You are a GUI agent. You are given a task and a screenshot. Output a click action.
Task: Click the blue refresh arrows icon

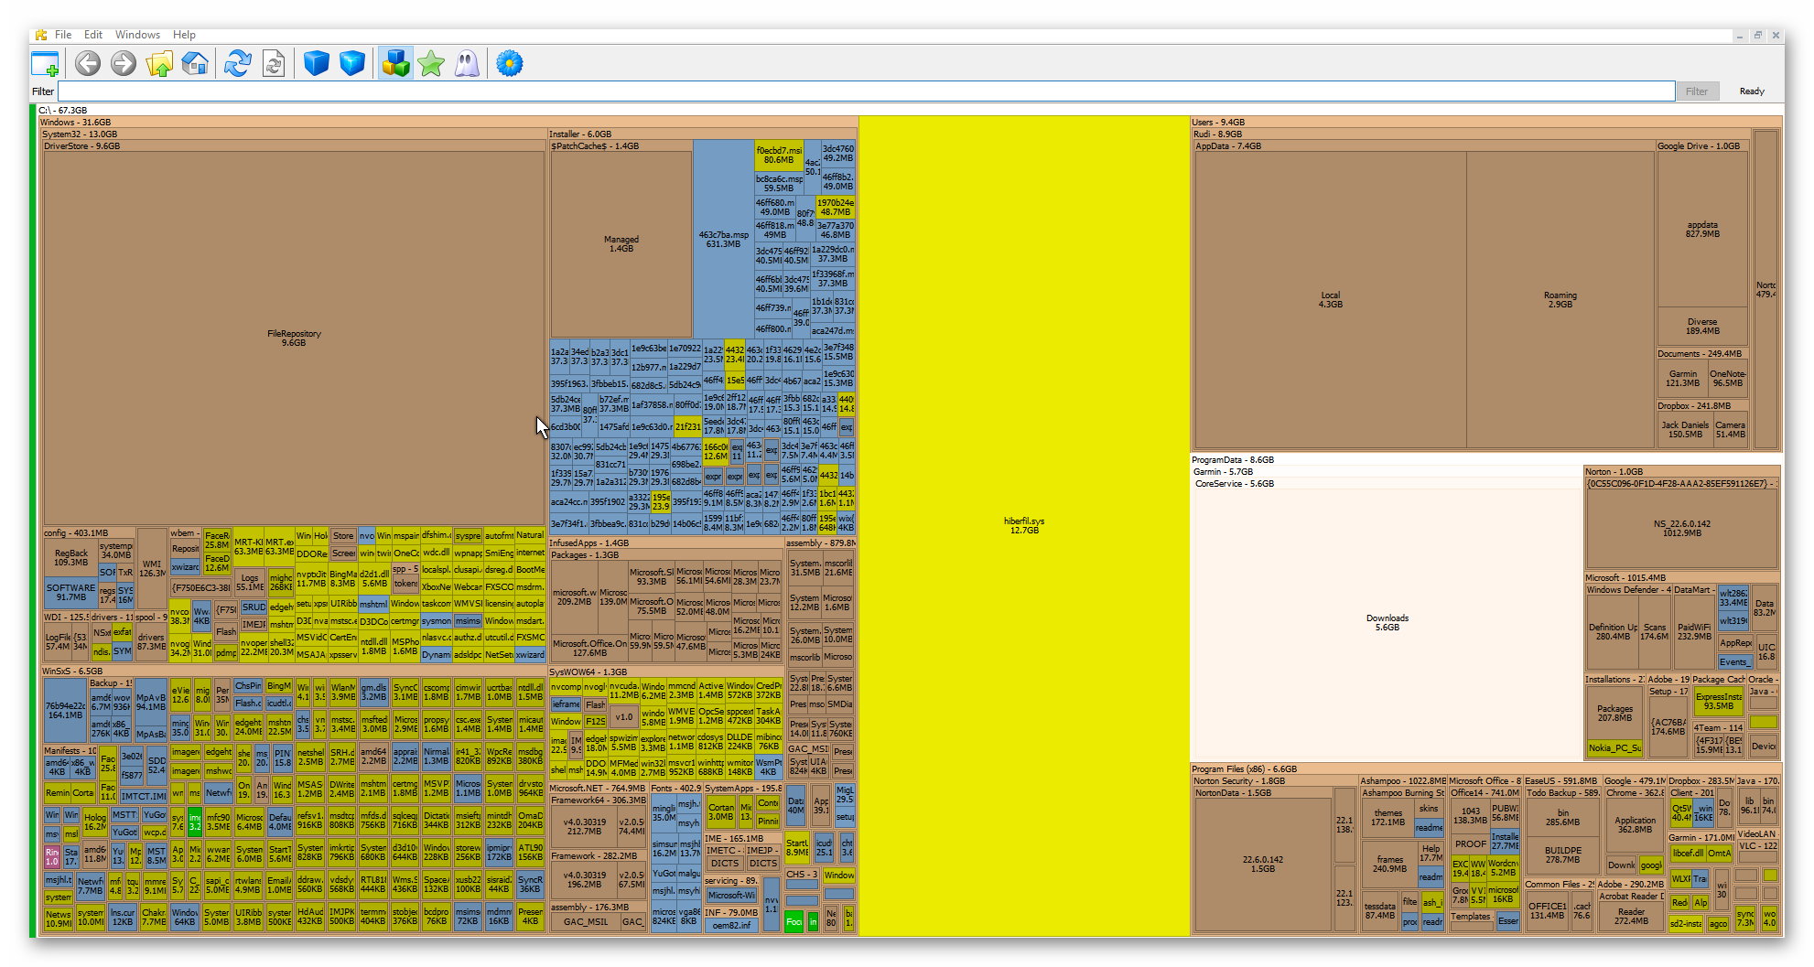click(238, 64)
